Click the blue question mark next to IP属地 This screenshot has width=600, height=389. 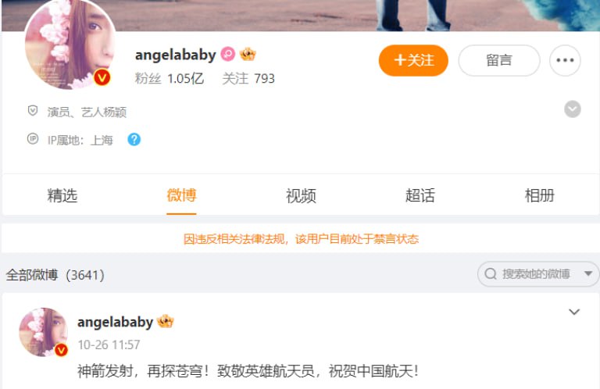tap(134, 140)
